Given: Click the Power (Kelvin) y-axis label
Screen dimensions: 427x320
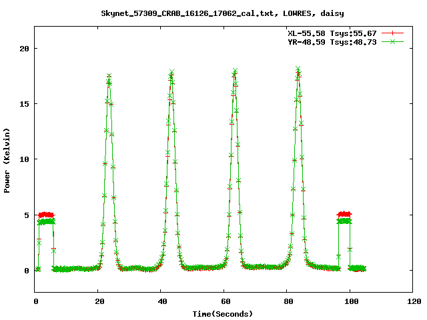Looking at the screenshot, I should pos(7,160).
